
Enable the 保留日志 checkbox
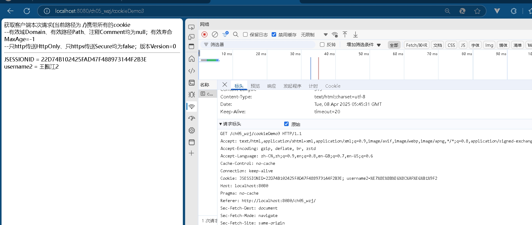tap(245, 35)
